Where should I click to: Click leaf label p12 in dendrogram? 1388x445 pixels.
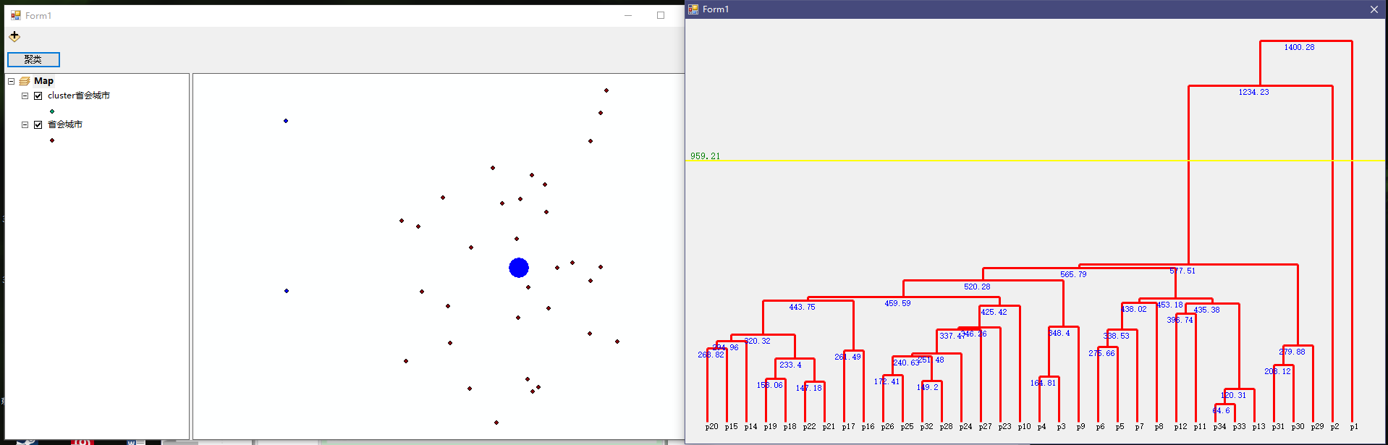coord(1180,426)
